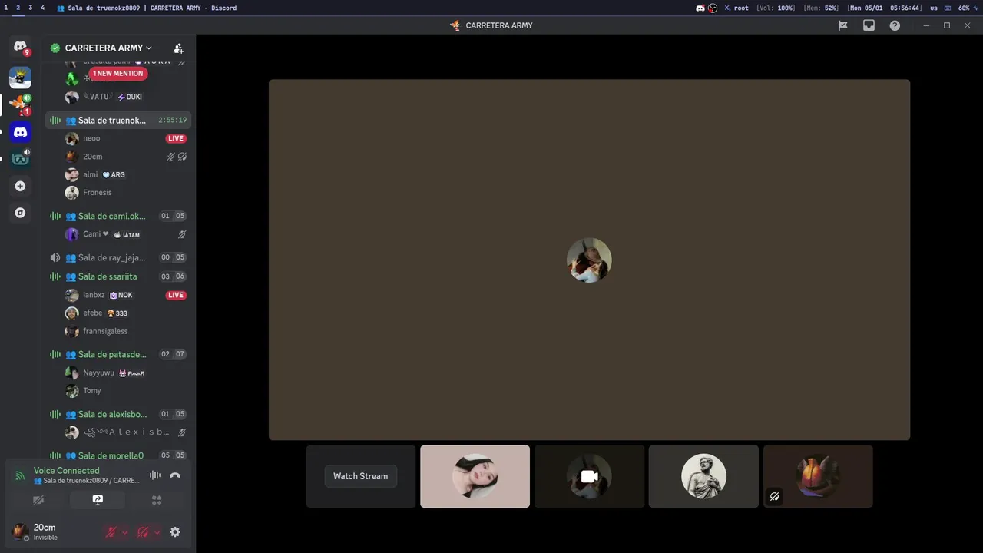Open headphone output options chevron
Screen dimensions: 983x553
pos(157,532)
